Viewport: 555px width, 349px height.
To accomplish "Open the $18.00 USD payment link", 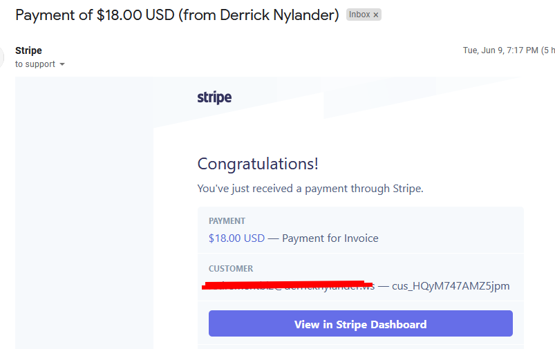I will point(236,238).
